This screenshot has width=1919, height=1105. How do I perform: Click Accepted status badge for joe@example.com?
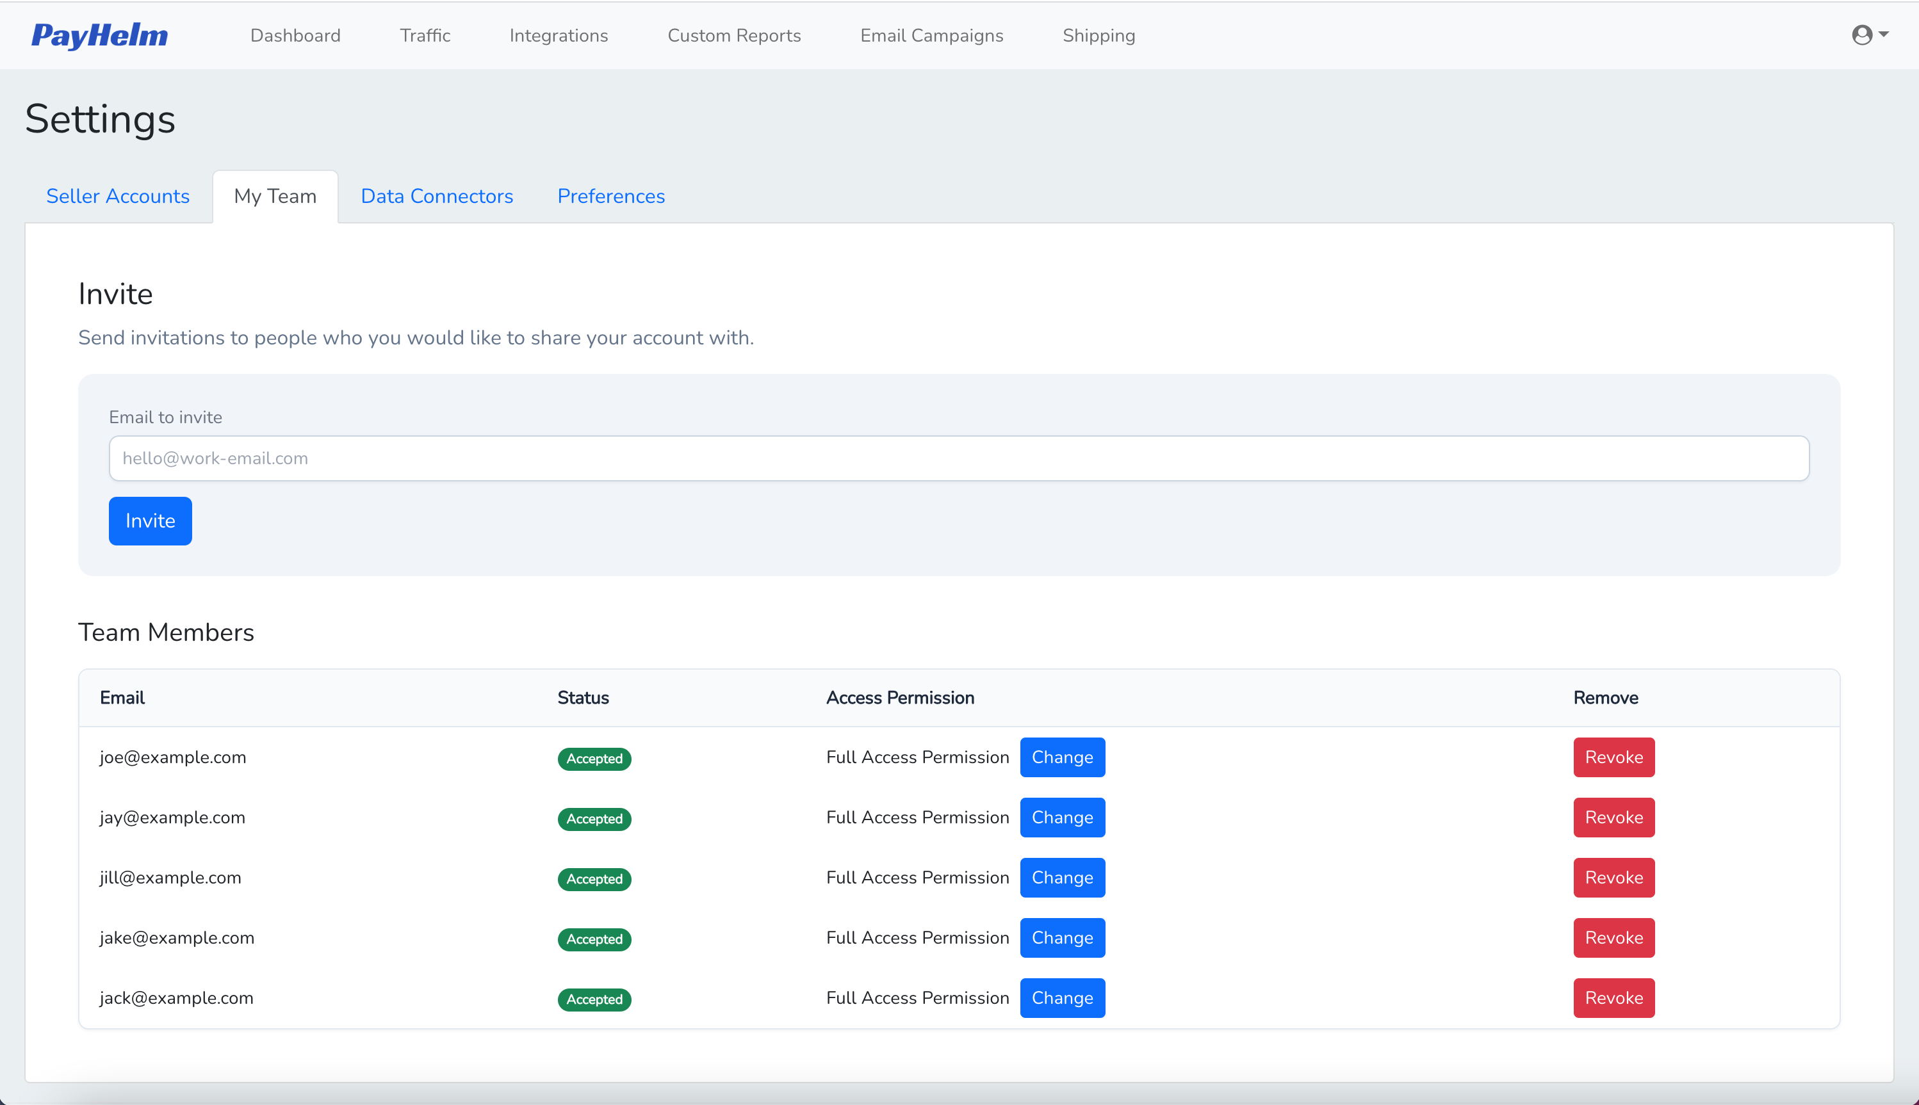click(x=594, y=759)
